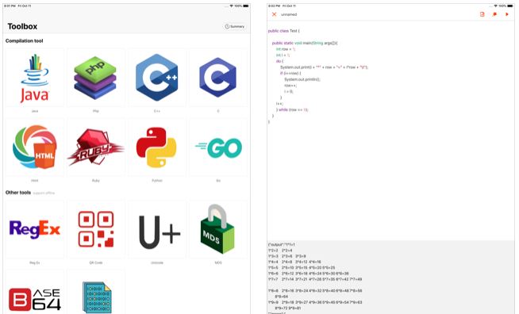519x314 pixels.
Task: Click the System.out.print code line
Action: [x=324, y=67]
